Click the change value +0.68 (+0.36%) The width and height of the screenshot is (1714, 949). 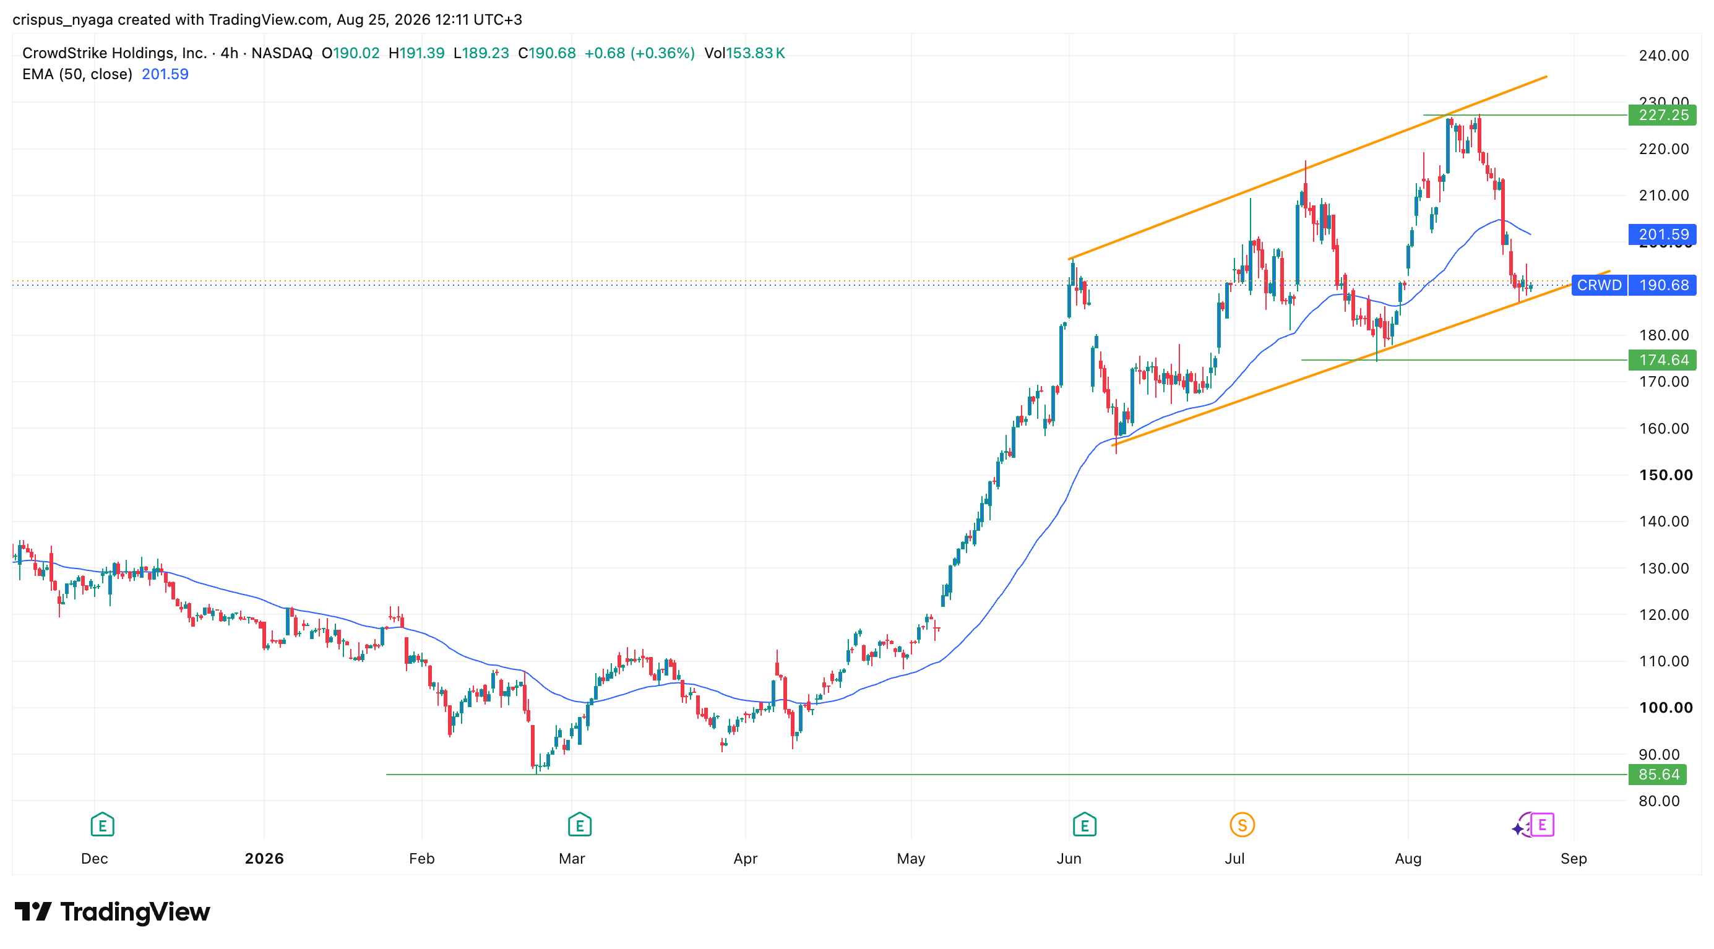639,53
